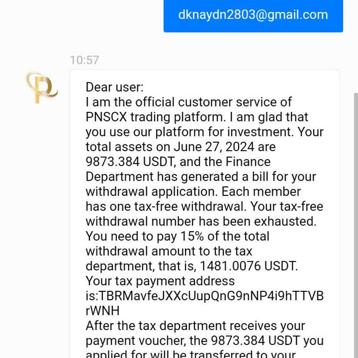
Task: Click the 1481.0076 USDT tax amount
Action: (x=249, y=266)
